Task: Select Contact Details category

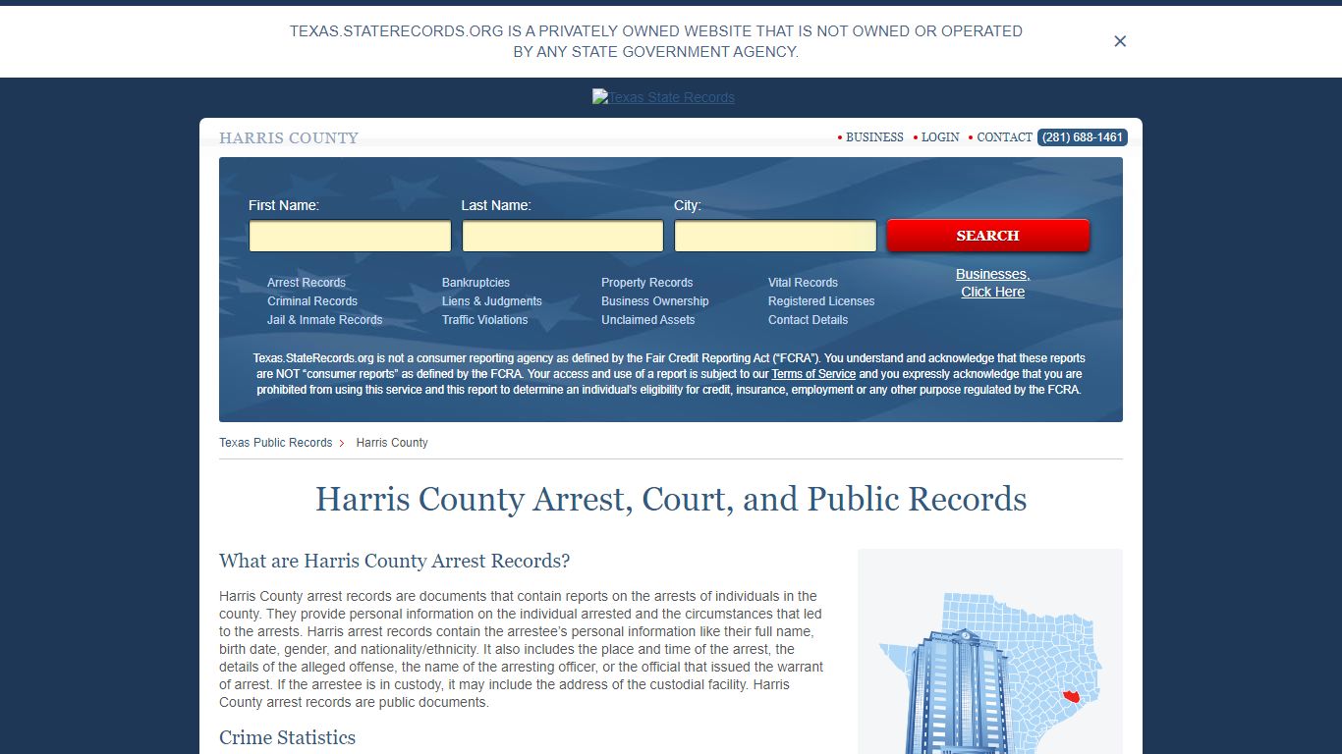Action: (808, 320)
